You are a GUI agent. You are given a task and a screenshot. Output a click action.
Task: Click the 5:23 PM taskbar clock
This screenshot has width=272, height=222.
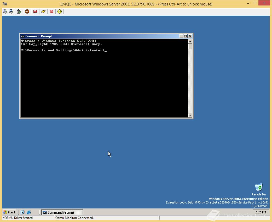(261, 212)
